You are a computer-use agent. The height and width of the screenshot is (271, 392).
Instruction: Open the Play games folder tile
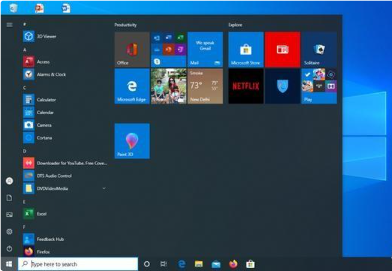click(x=319, y=86)
